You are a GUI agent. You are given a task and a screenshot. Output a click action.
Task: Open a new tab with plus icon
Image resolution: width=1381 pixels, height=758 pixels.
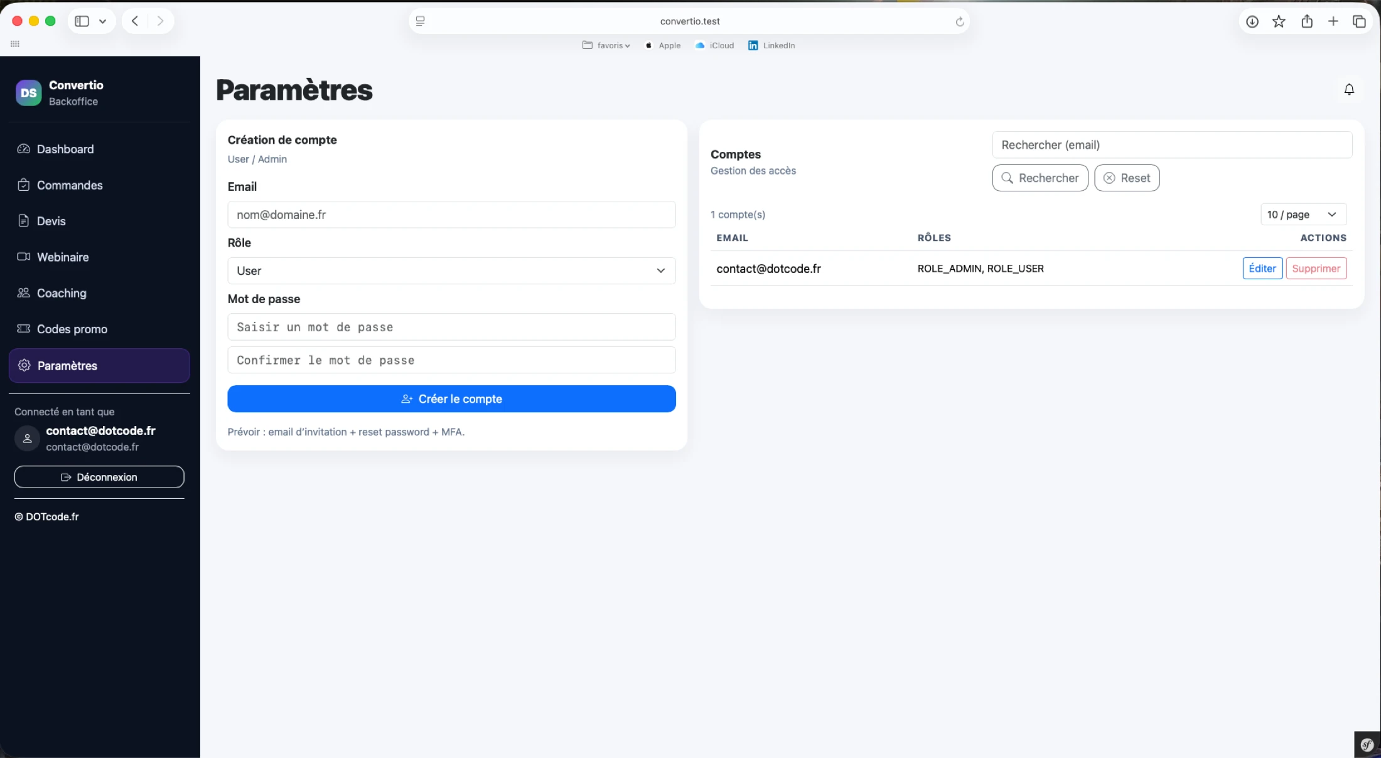pos(1333,21)
